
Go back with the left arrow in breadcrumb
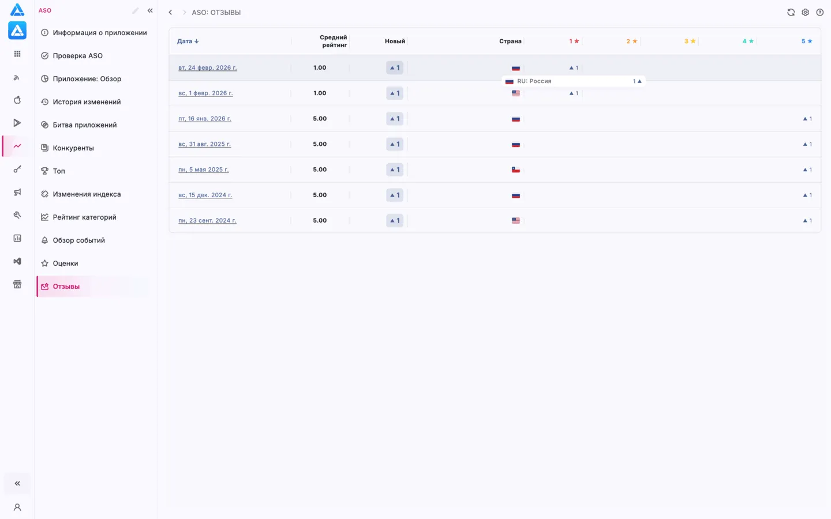pyautogui.click(x=170, y=12)
